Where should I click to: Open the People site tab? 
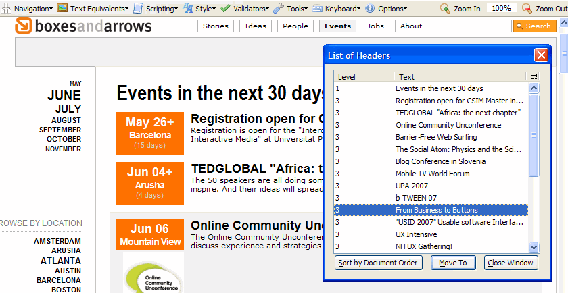click(x=295, y=26)
